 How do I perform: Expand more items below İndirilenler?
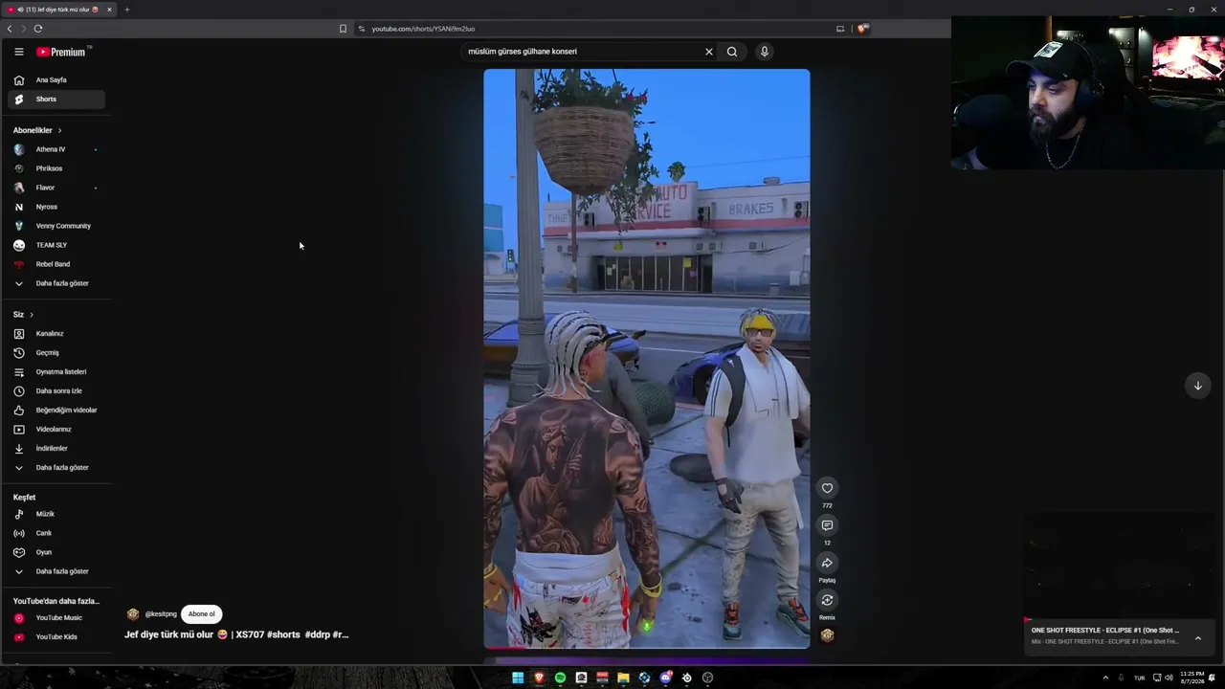56,468
